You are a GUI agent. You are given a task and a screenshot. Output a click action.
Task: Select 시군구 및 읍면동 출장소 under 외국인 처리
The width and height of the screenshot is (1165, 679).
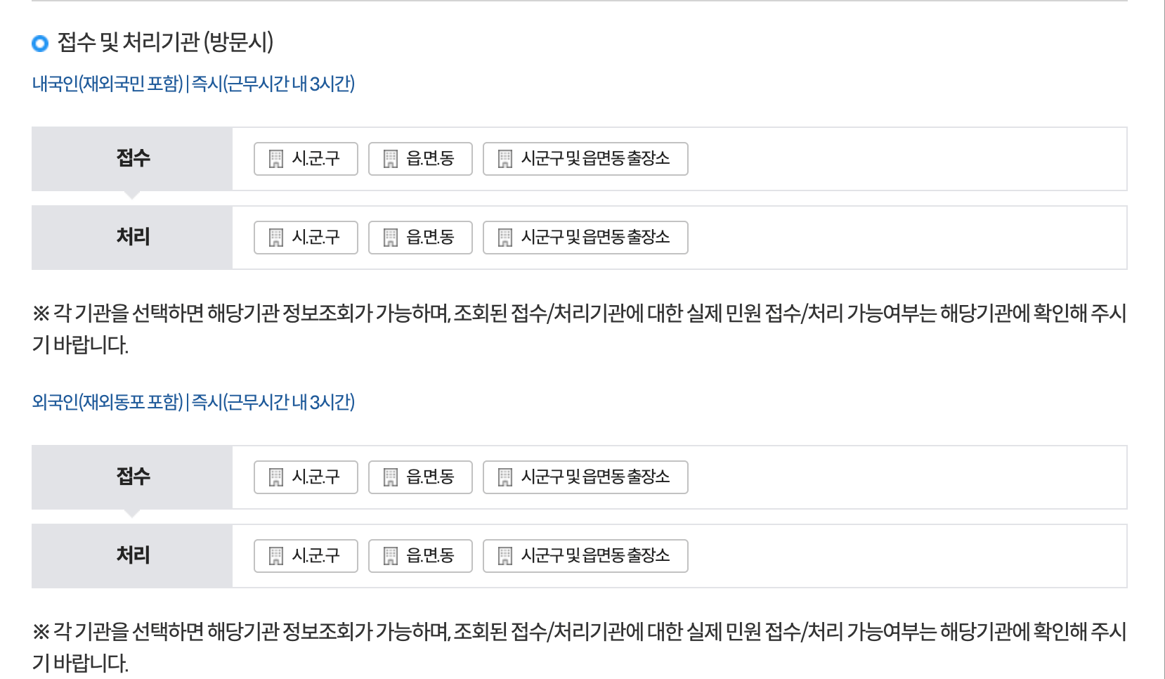(585, 556)
